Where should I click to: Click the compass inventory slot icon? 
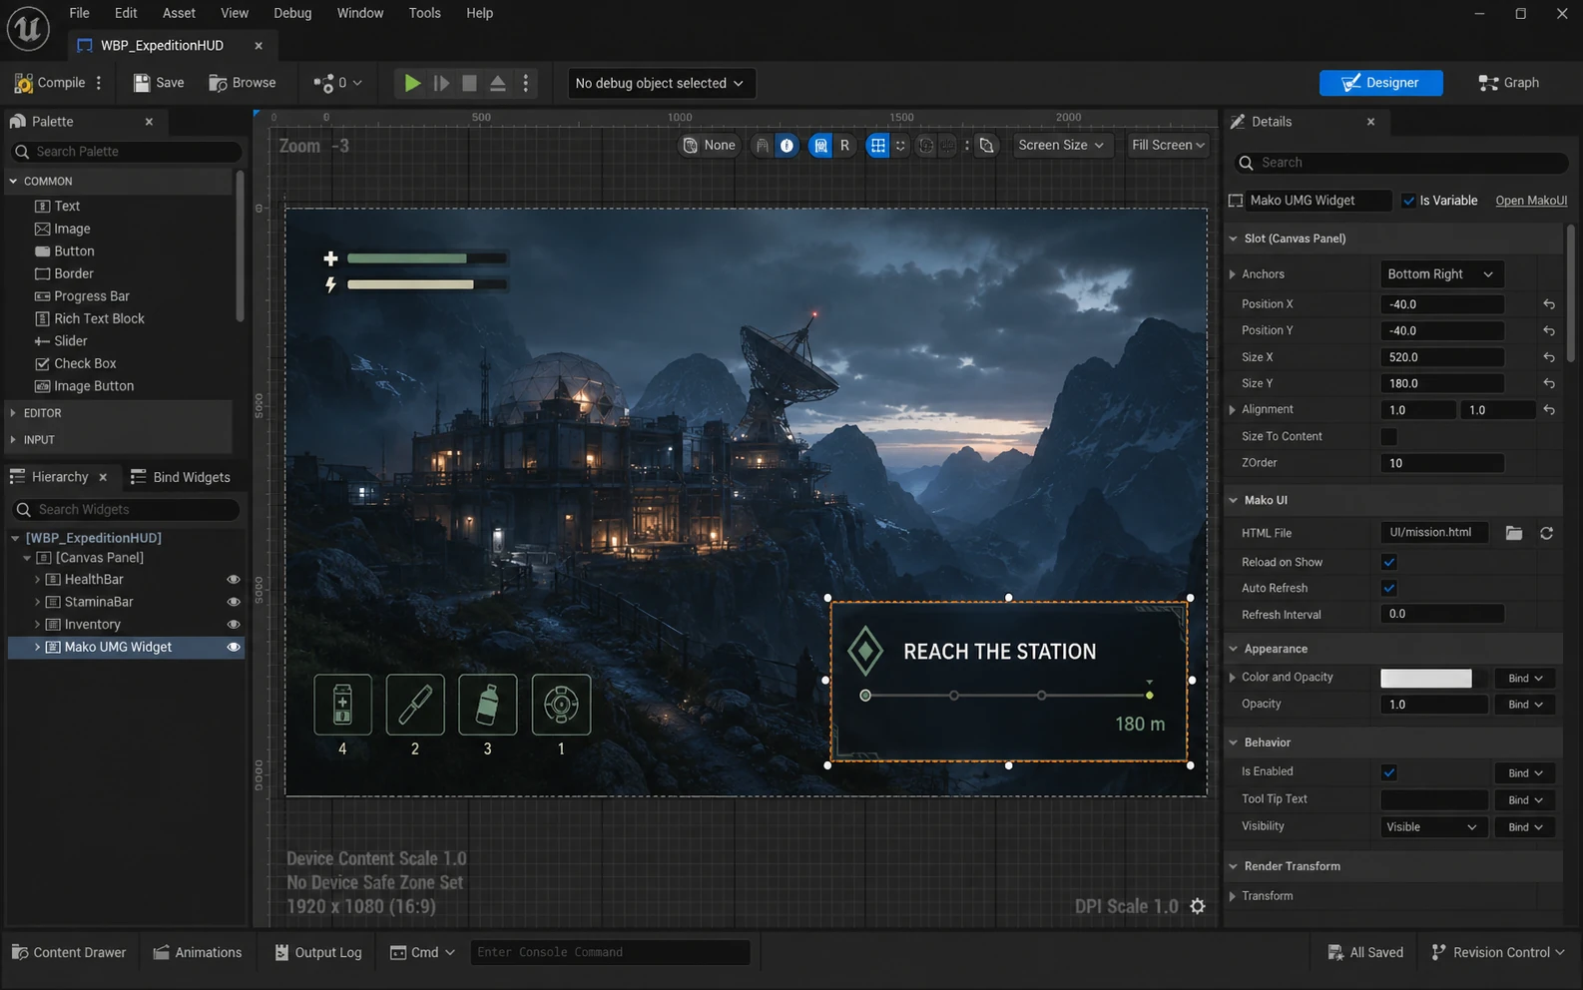point(561,705)
